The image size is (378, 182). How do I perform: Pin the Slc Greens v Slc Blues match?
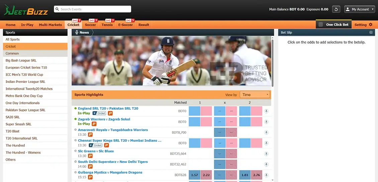click(x=266, y=154)
